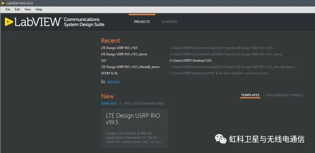This screenshot has height=153, width=315.
Task: Open the View menu
Action: (x=28, y=9)
